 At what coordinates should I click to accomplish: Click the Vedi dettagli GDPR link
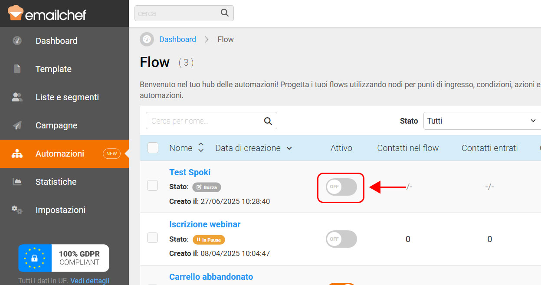coord(90,281)
